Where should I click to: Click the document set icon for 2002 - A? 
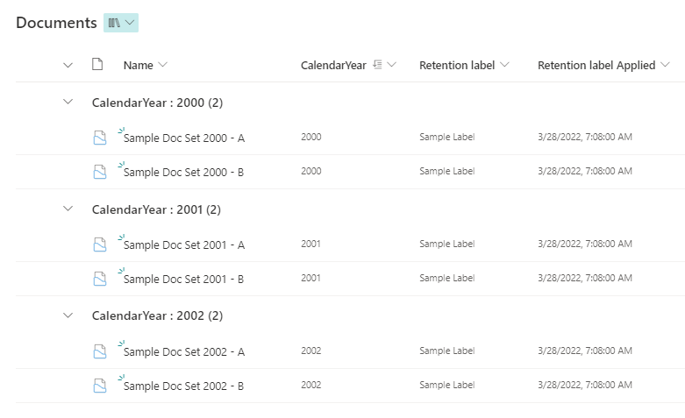pos(100,351)
